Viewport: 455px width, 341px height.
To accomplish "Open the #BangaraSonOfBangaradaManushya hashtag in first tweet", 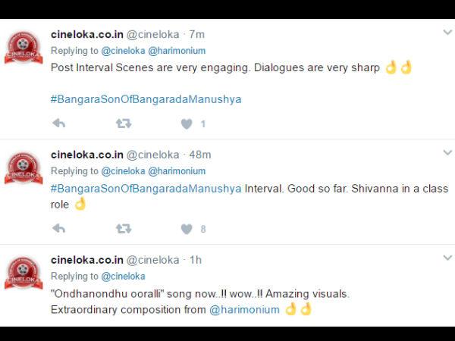I will pyautogui.click(x=146, y=99).
